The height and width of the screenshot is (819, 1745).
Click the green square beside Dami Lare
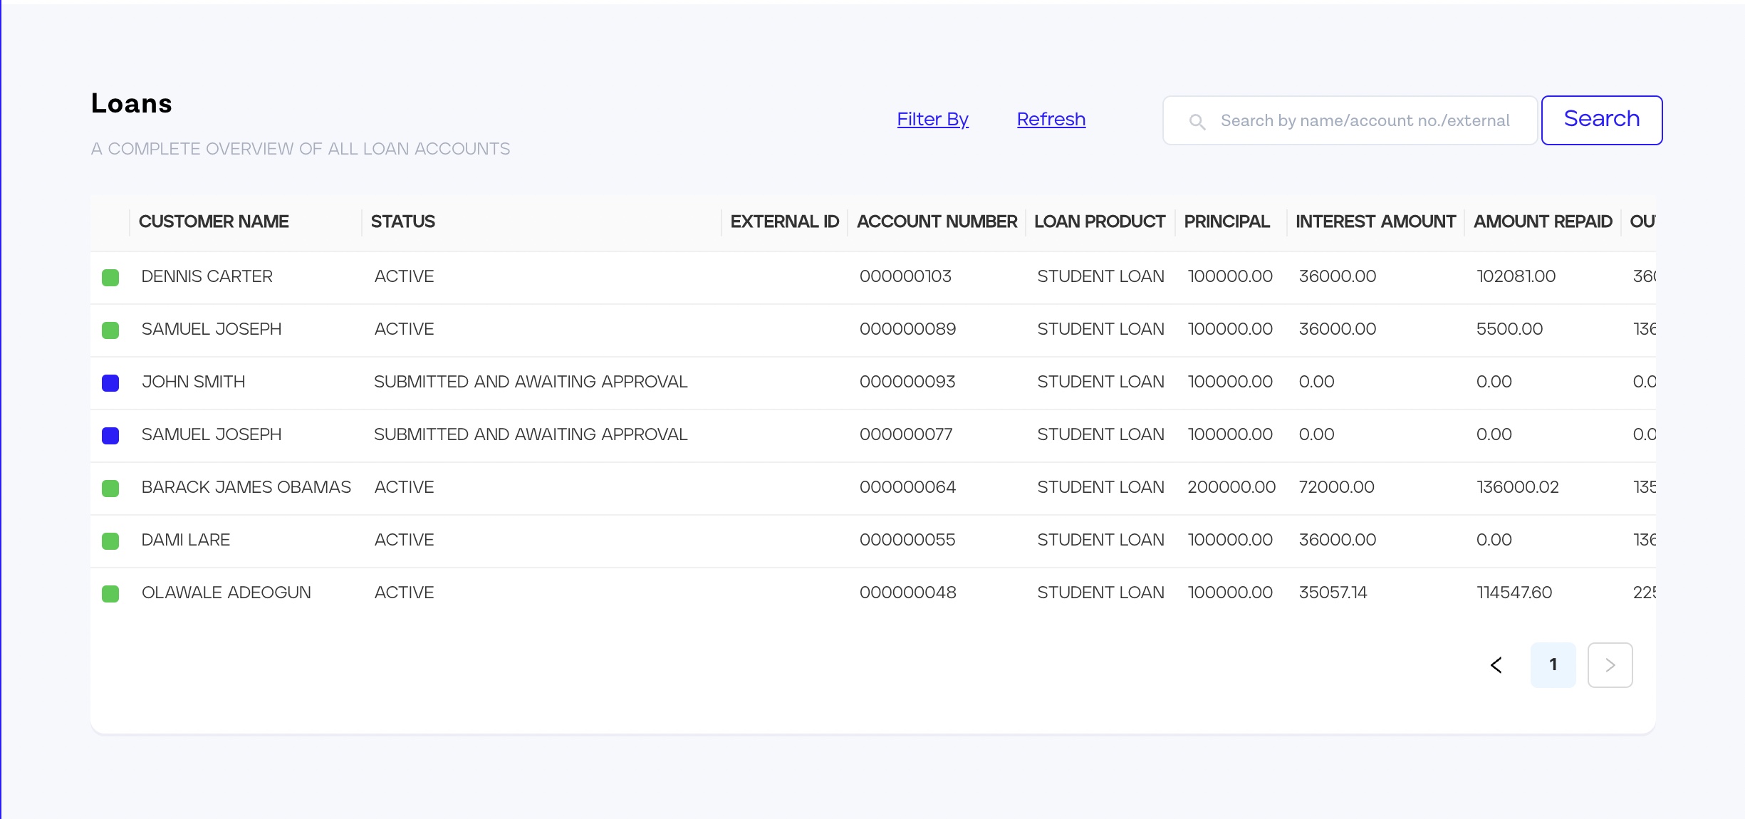110,541
